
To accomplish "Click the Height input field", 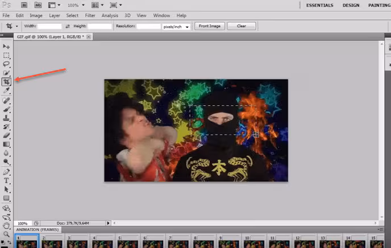I will tap(100, 26).
